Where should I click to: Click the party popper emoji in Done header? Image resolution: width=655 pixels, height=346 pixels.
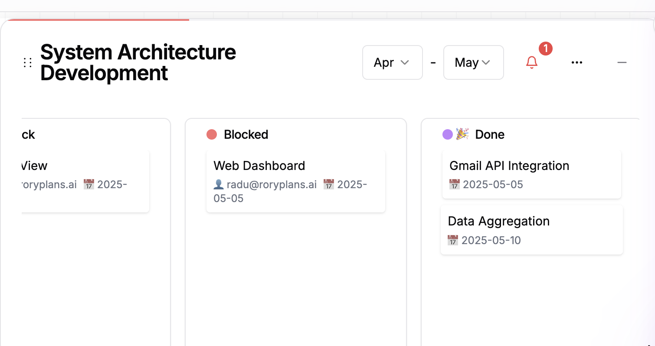click(462, 134)
